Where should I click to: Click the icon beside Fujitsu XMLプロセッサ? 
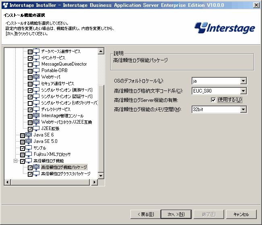(x=29, y=154)
